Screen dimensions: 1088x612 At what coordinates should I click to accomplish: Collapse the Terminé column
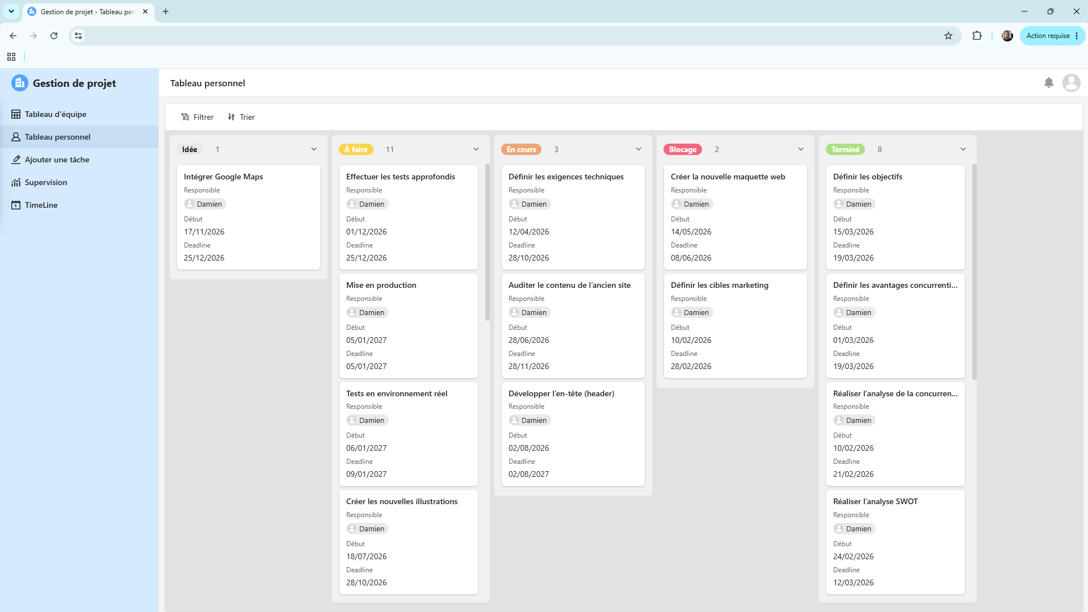click(963, 149)
